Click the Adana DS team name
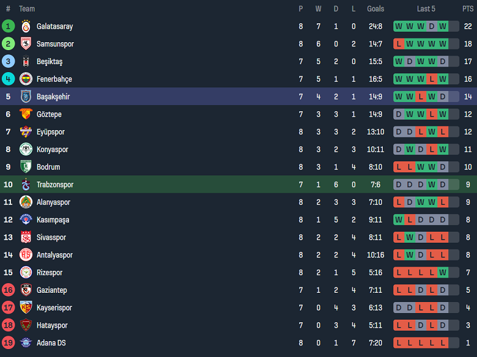Screen dimensions: 477x357 point(51,343)
